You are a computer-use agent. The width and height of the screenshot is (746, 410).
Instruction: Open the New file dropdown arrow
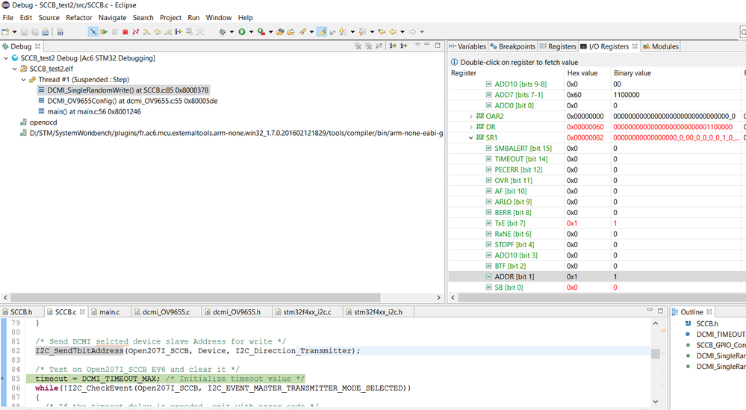point(15,32)
